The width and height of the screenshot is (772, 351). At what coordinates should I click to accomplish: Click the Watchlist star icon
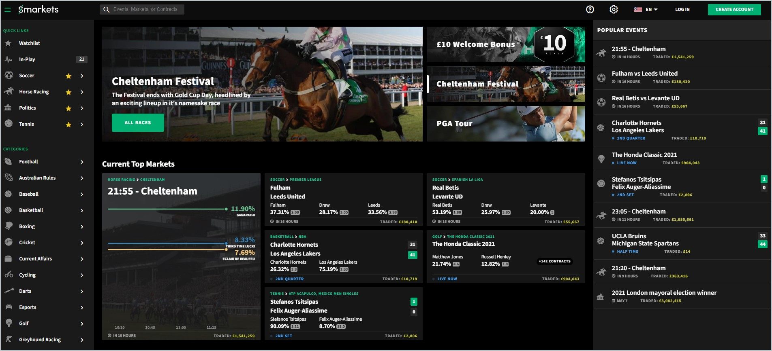tap(8, 43)
